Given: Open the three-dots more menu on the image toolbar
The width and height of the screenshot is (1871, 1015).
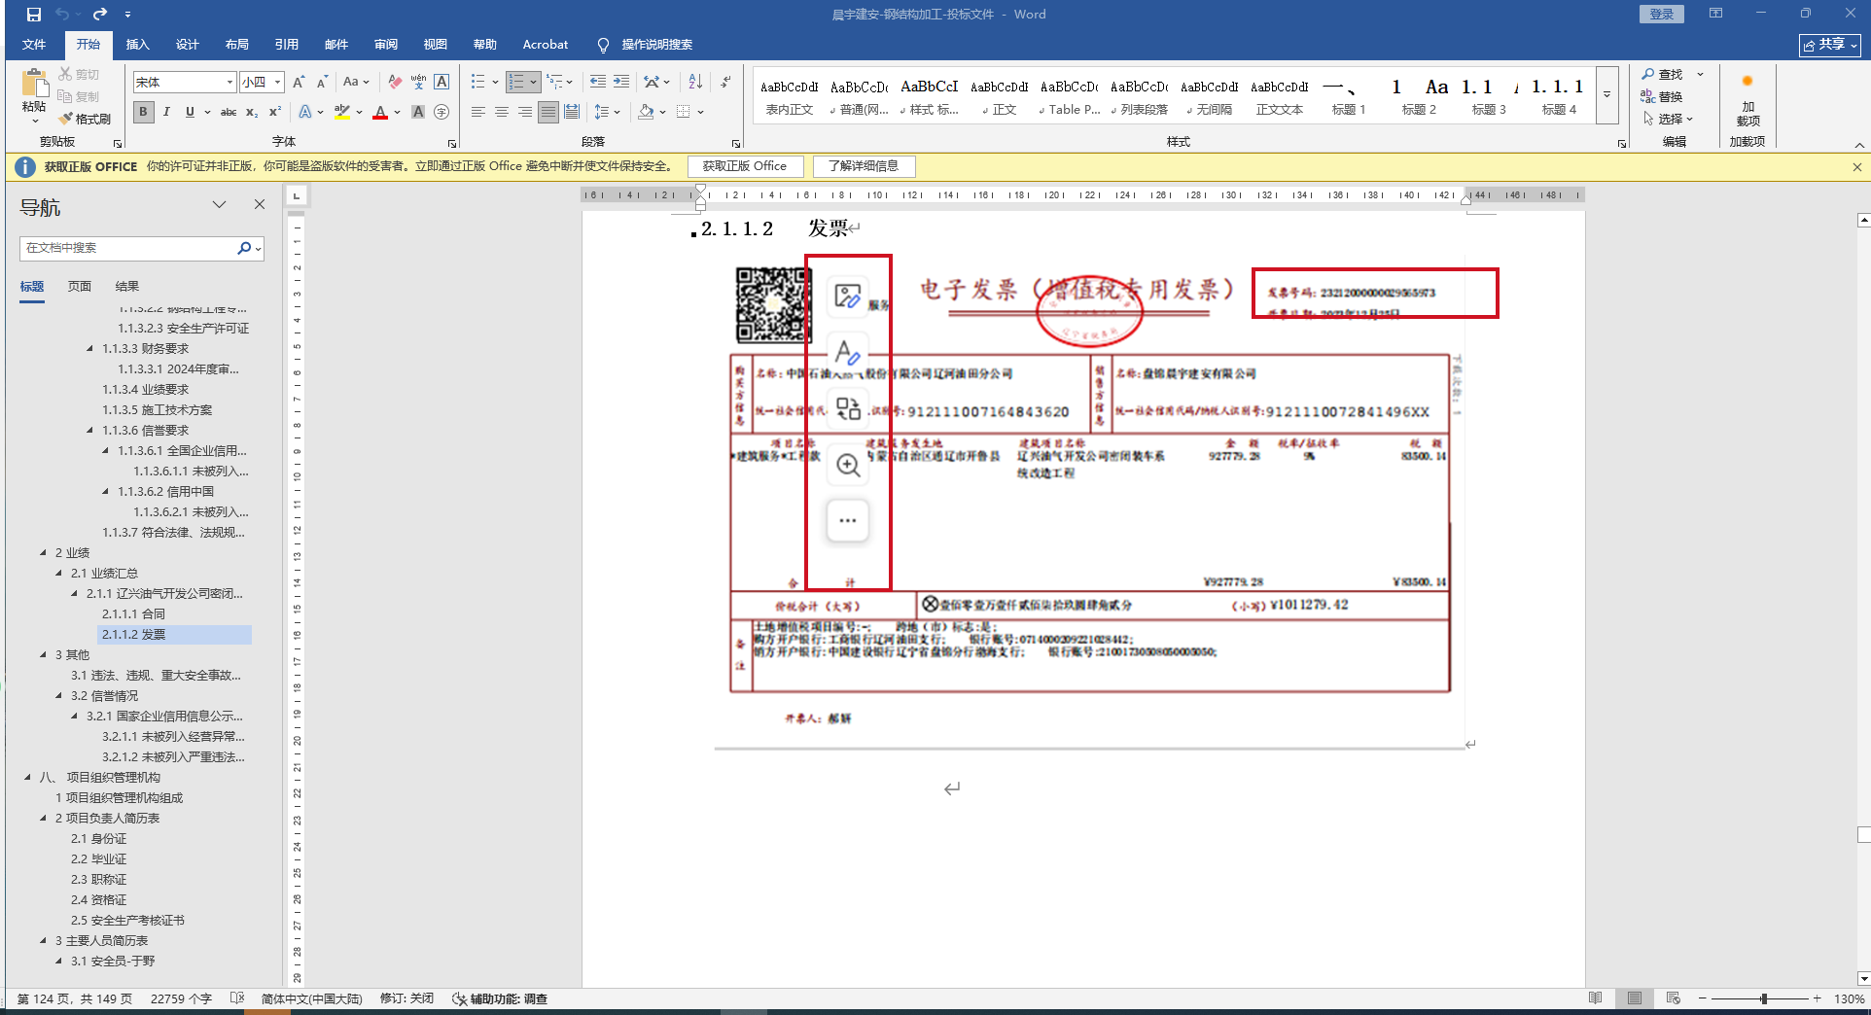Looking at the screenshot, I should 848,520.
